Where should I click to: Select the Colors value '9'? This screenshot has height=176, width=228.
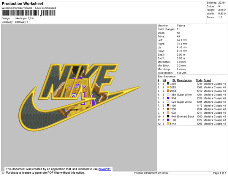(219, 6)
